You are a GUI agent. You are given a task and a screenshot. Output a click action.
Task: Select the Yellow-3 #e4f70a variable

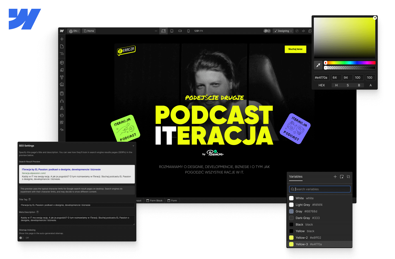[x=320, y=244]
